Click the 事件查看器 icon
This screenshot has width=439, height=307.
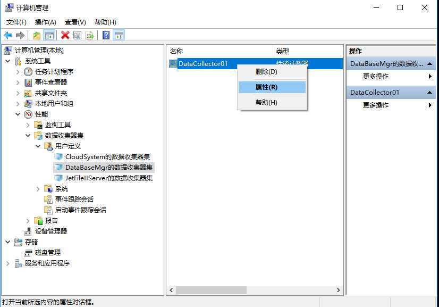(x=28, y=82)
